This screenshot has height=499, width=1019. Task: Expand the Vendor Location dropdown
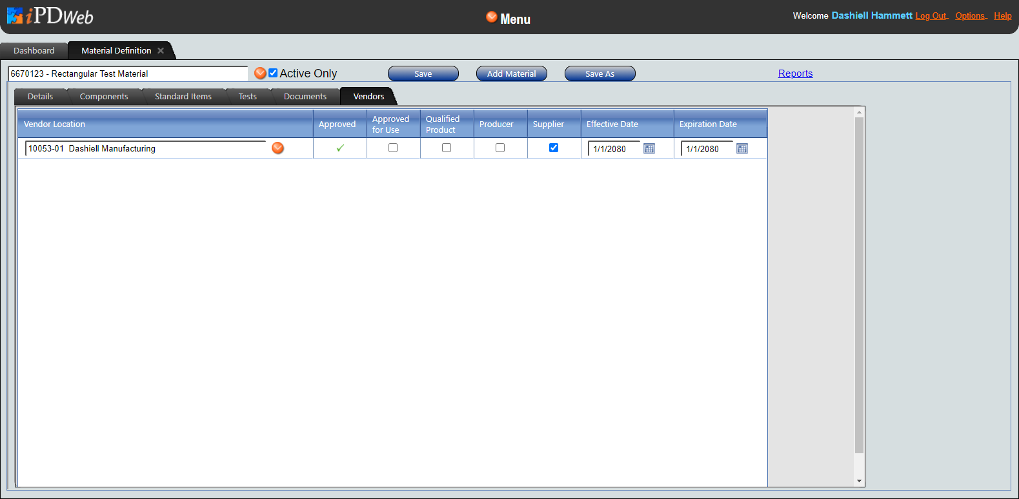277,148
